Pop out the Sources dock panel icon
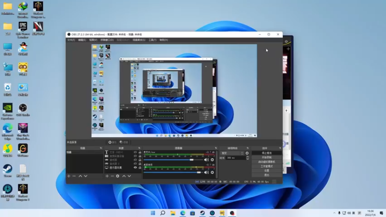 pyautogui.click(x=139, y=148)
